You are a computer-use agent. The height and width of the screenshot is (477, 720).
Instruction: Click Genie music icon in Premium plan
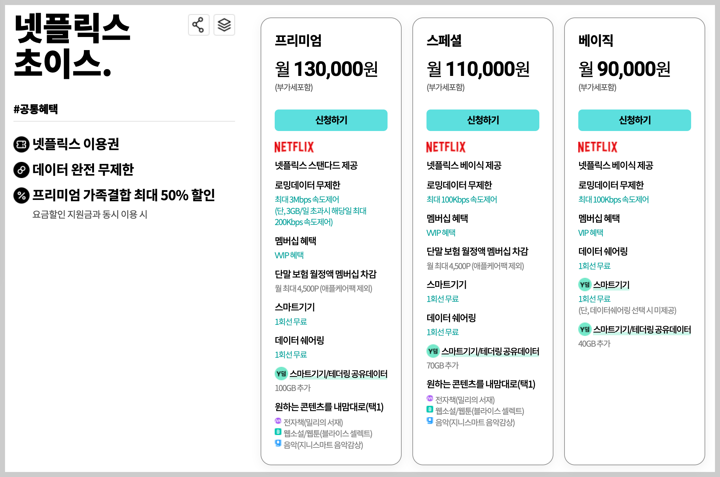tap(278, 443)
